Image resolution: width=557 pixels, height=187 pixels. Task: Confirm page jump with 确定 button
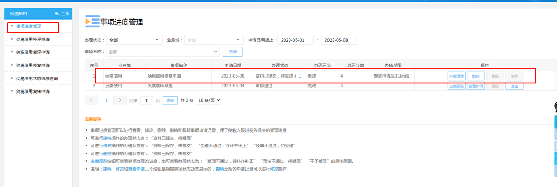[171, 101]
